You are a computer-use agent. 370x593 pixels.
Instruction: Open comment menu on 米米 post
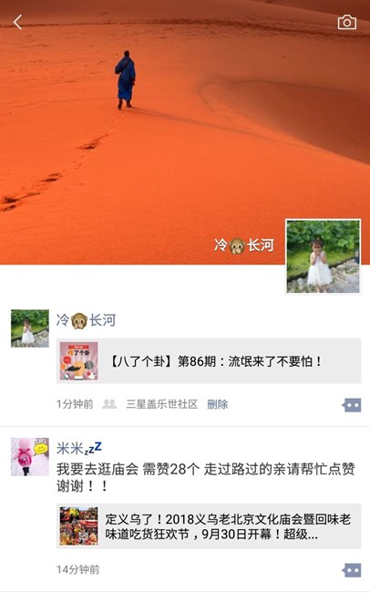point(352,570)
